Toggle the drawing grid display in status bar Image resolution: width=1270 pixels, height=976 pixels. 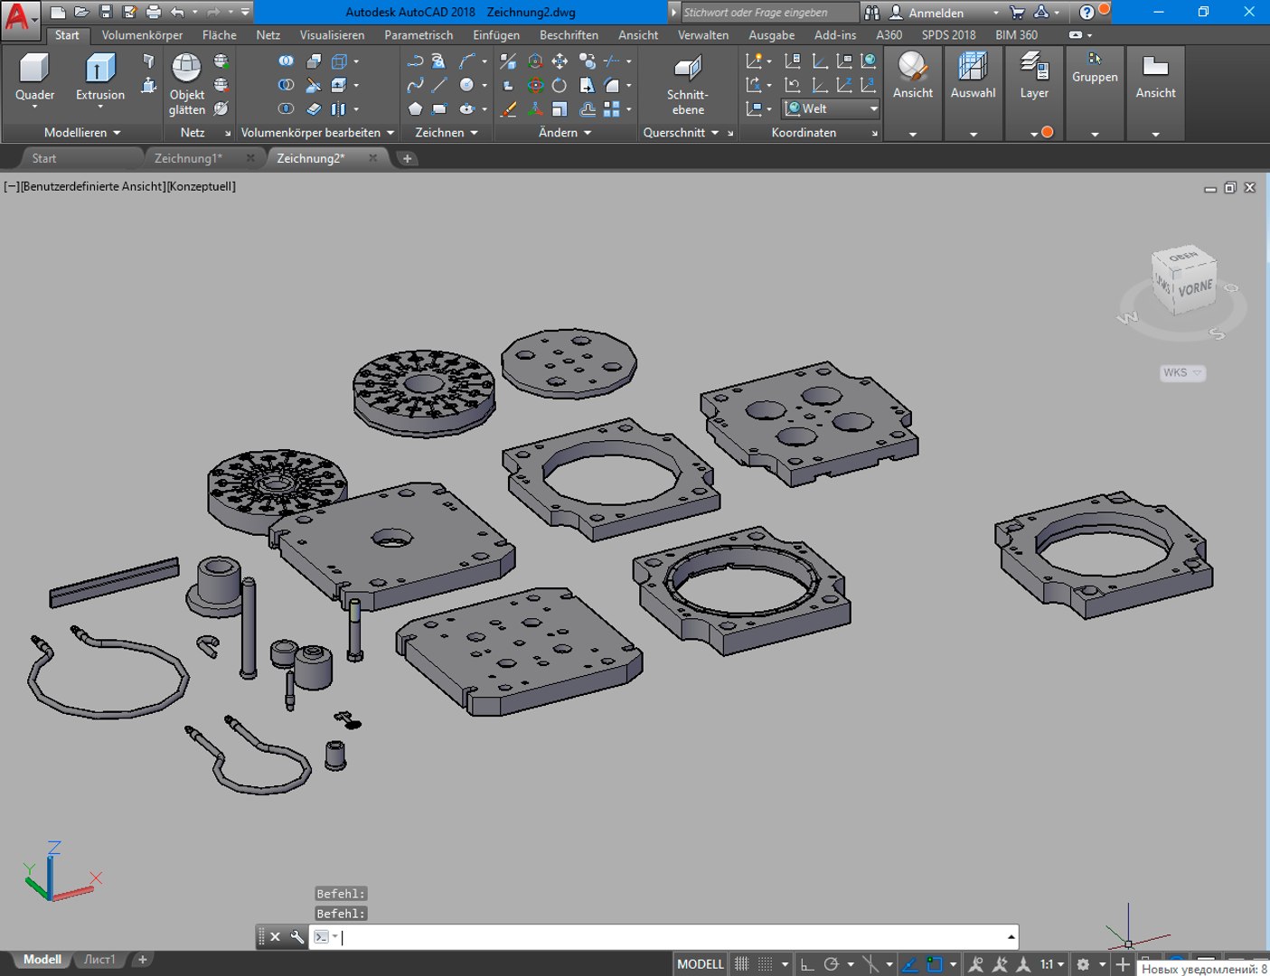tap(741, 964)
